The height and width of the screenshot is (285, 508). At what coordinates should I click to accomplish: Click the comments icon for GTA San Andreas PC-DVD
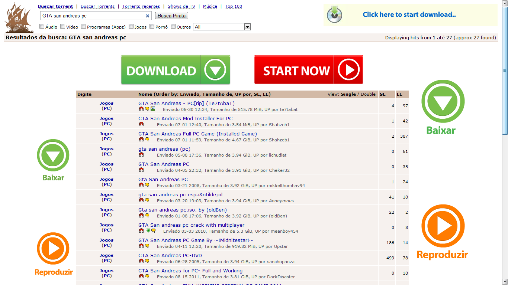click(147, 261)
